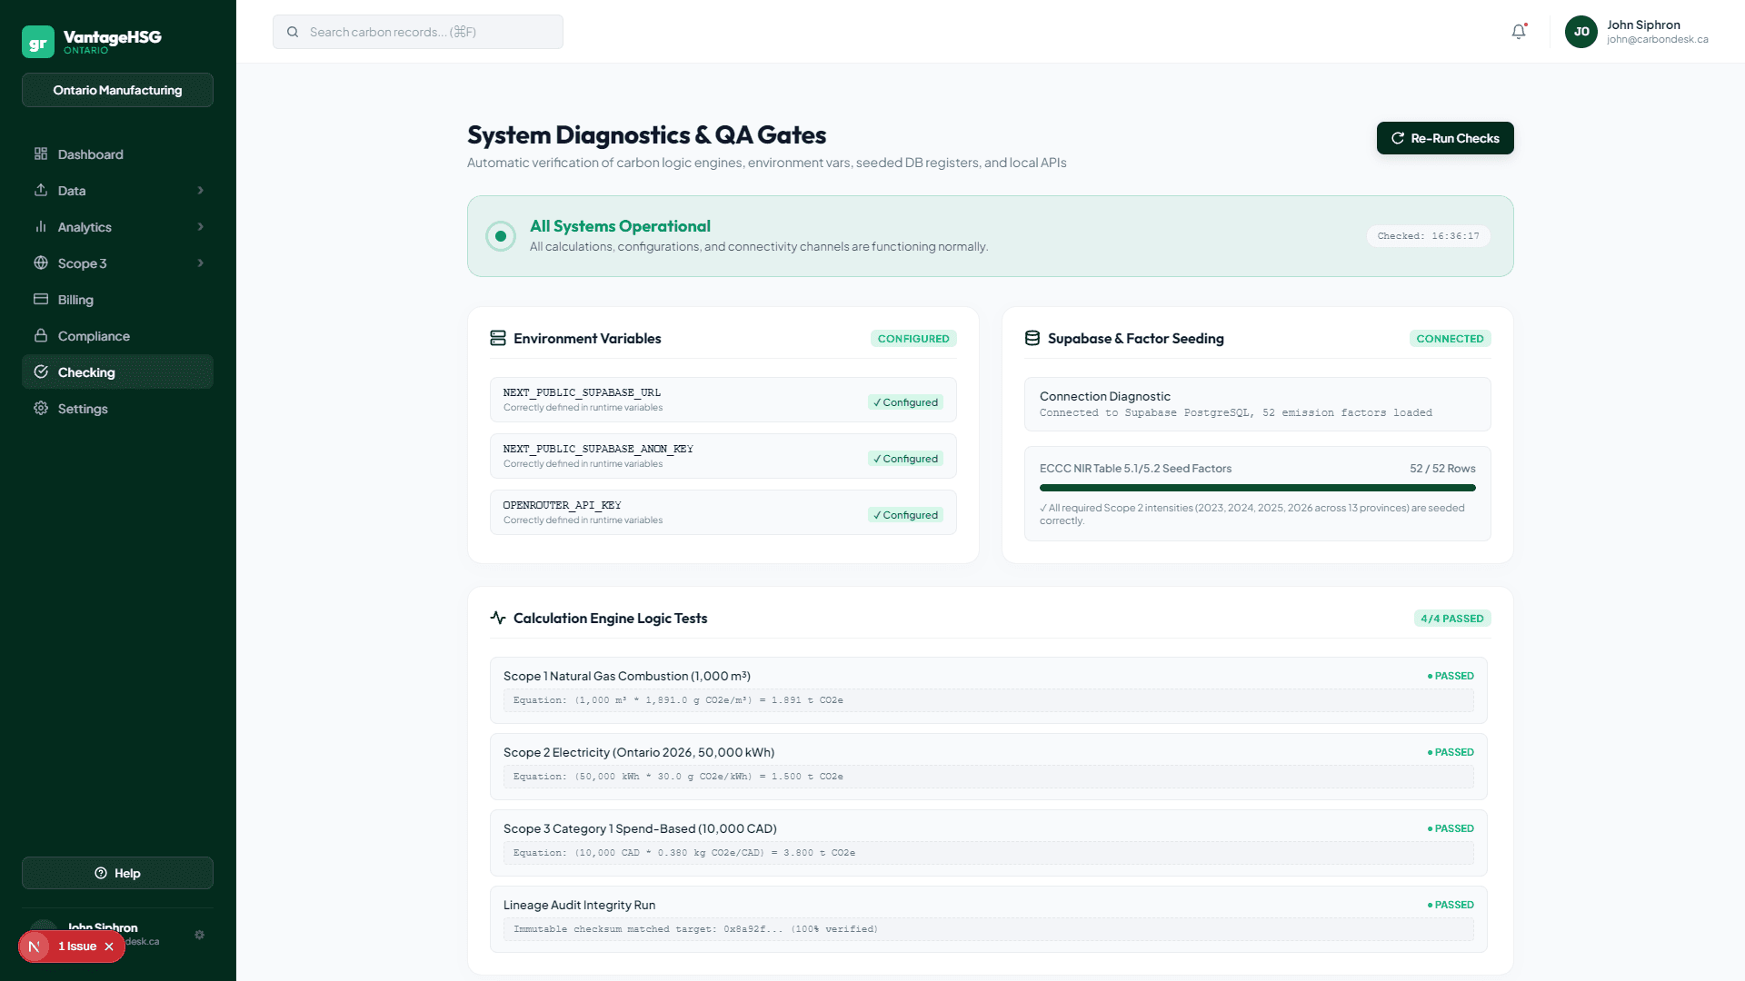Click PASSED status for Scope 3 Category 1
1745x981 pixels.
(x=1451, y=828)
